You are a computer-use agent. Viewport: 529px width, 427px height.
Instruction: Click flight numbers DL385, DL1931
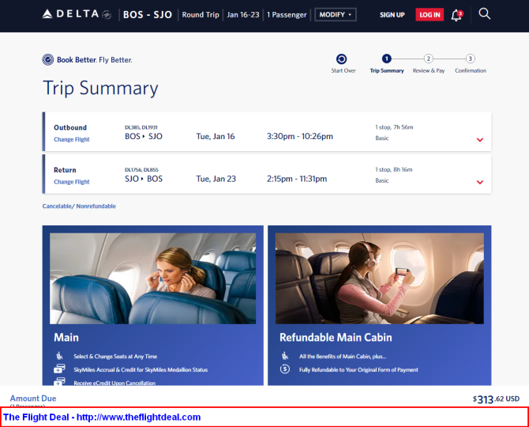coord(141,127)
